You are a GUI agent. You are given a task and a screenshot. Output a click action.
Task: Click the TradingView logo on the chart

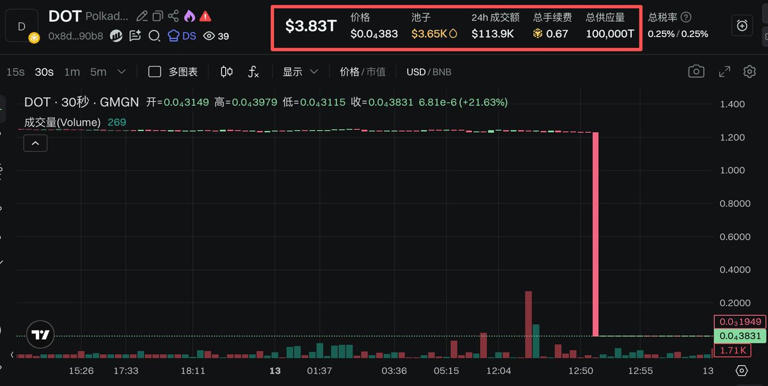pyautogui.click(x=41, y=335)
